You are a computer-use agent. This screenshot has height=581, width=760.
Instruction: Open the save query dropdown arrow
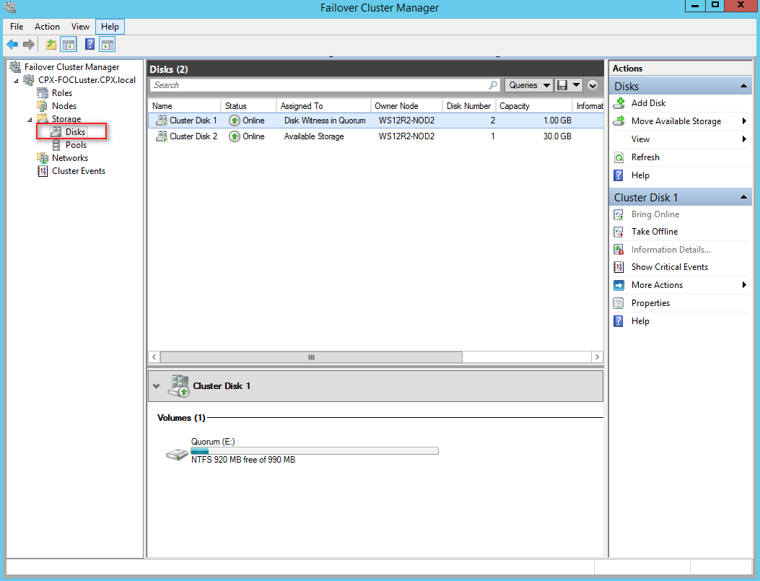[576, 85]
